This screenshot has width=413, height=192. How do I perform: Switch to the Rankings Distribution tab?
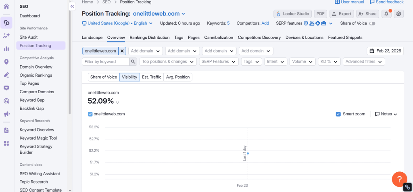(149, 38)
